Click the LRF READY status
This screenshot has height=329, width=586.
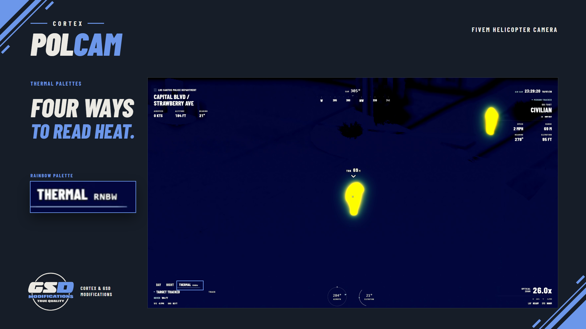click(x=533, y=303)
